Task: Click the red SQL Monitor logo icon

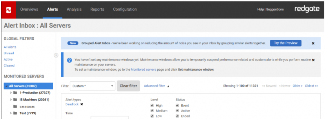Action: click(x=9, y=10)
